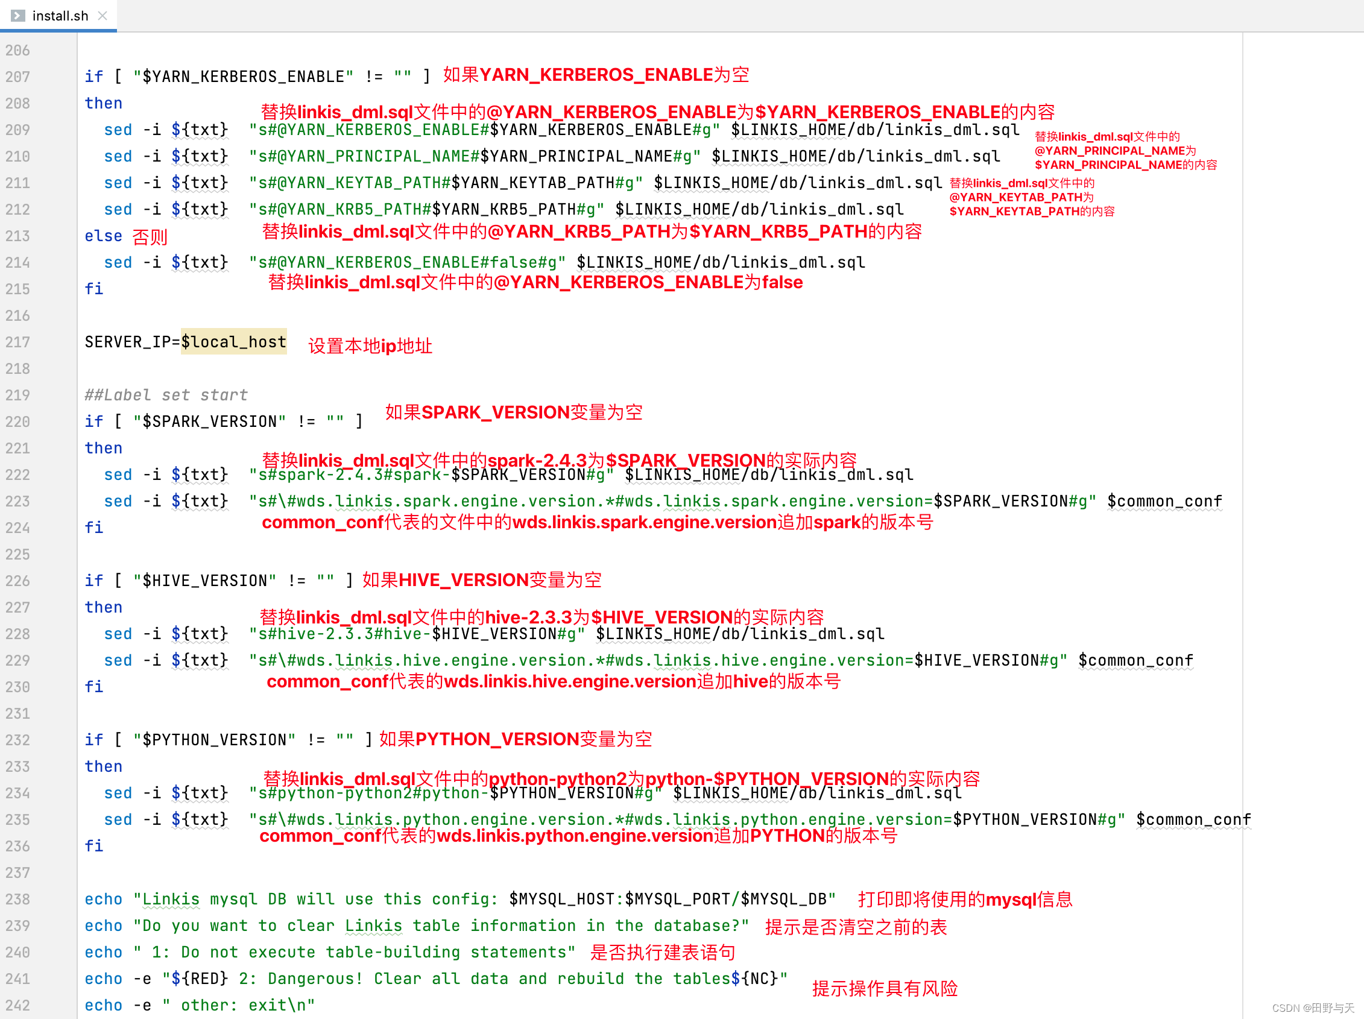Click the fi keyword on line 215
The width and height of the screenshot is (1364, 1019).
[93, 288]
